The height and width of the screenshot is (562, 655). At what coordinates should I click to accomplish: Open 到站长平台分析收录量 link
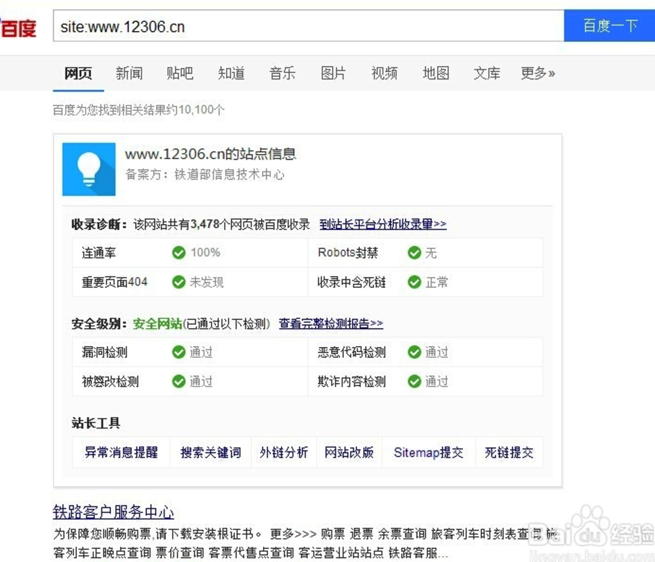pos(382,224)
